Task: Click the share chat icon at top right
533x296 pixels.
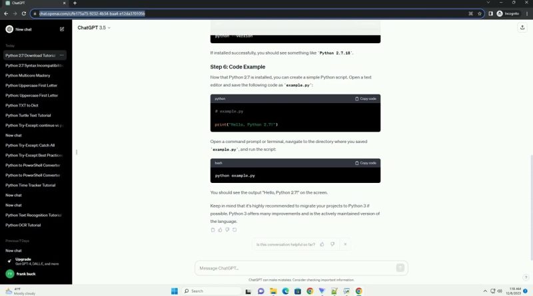Action: (x=522, y=27)
